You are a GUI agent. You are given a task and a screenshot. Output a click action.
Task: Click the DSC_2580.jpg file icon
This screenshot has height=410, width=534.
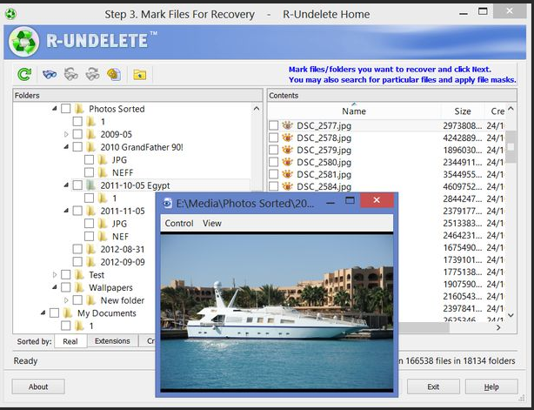click(x=287, y=162)
